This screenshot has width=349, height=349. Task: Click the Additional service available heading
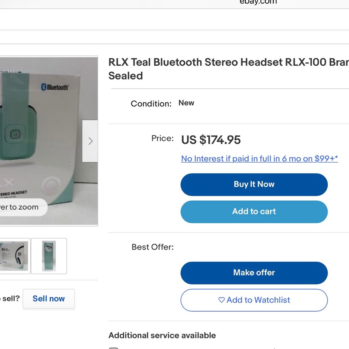pyautogui.click(x=162, y=335)
